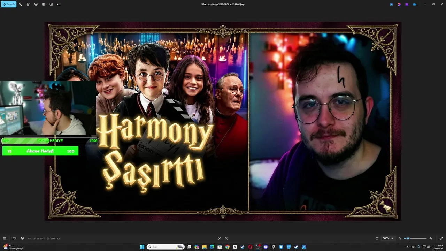This screenshot has height=251, width=446.
Task: Open Microsoft Store from the taskbar
Action: pos(220,247)
